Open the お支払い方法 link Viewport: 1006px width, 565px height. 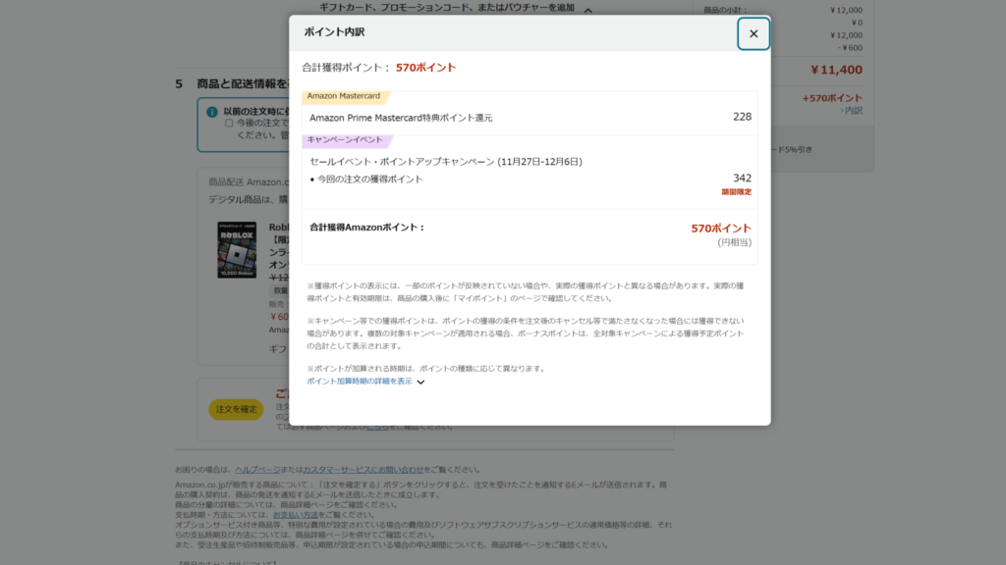click(x=296, y=515)
